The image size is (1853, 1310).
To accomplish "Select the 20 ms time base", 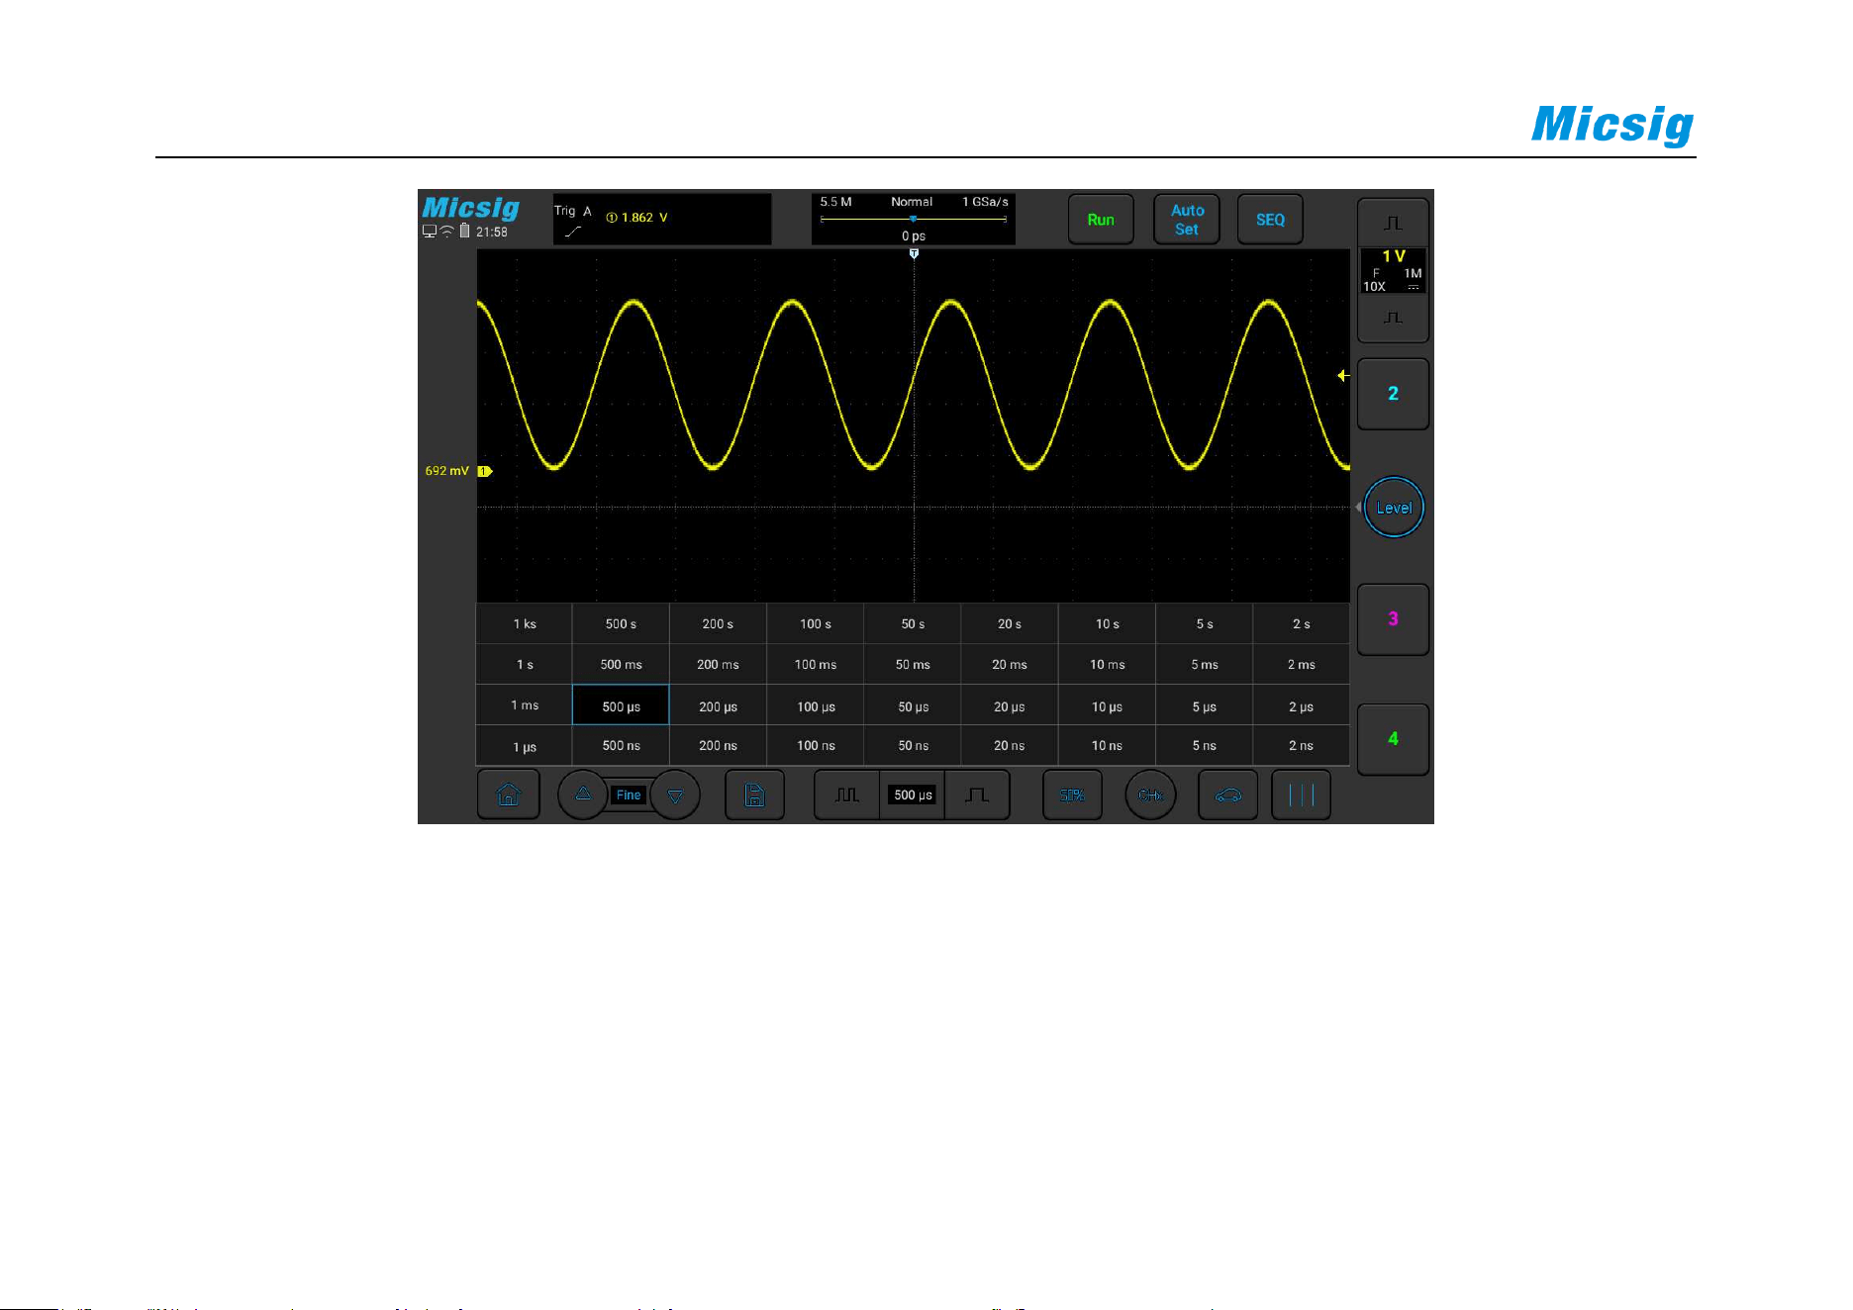I will pos(1010,665).
